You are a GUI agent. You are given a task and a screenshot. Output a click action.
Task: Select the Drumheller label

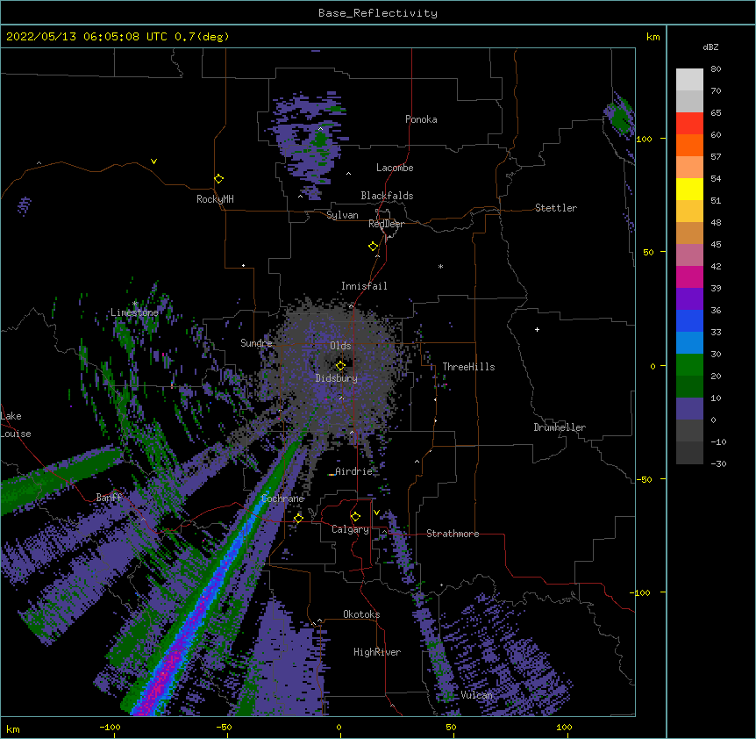(560, 427)
